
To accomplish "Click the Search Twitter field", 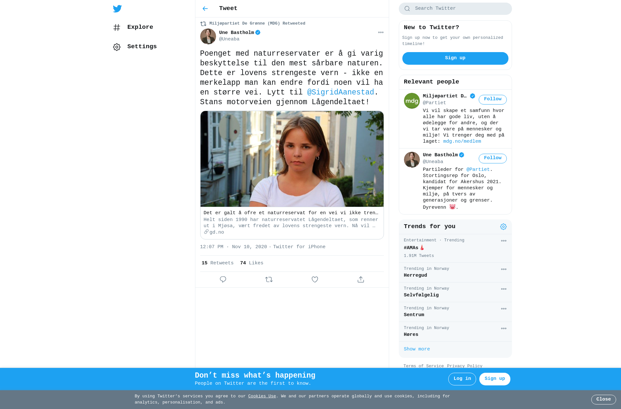I will (x=455, y=9).
